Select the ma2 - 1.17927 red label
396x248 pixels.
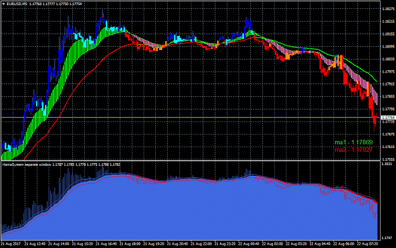click(354, 150)
